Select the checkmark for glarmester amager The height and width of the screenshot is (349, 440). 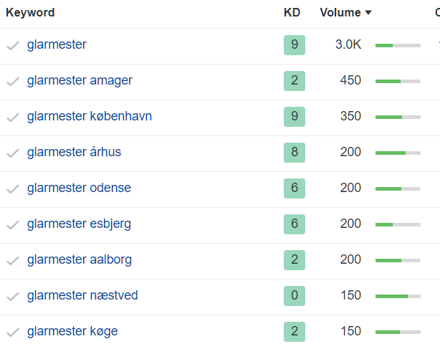point(13,82)
